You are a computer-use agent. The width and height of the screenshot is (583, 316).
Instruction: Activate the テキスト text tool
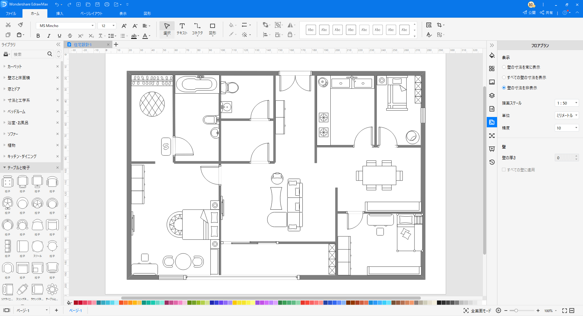[182, 29]
